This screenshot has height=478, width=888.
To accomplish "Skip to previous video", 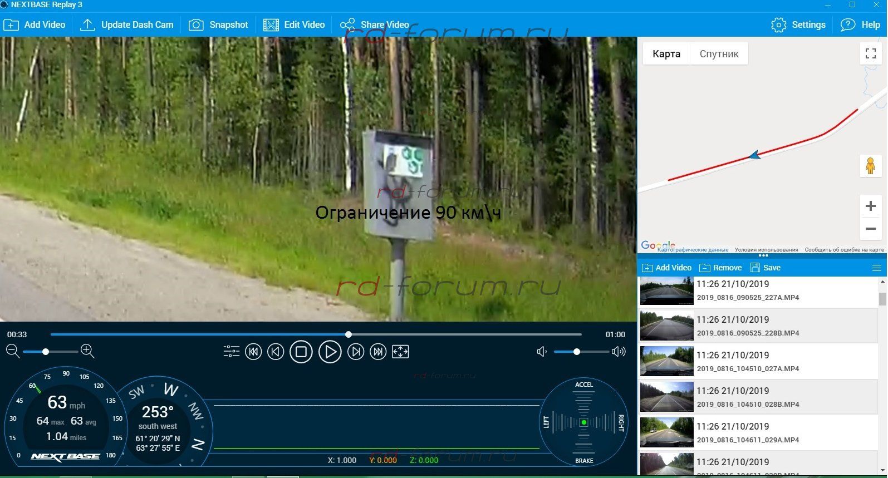I will tap(253, 352).
